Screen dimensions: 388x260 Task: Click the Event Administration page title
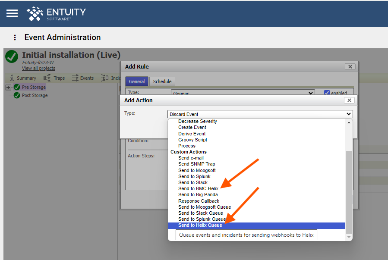coord(62,38)
